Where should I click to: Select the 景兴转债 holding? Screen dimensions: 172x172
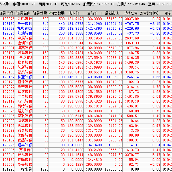[25, 24]
